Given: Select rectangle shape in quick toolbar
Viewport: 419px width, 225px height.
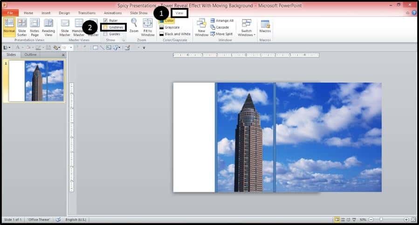Looking at the screenshot, I should pyautogui.click(x=95, y=48).
